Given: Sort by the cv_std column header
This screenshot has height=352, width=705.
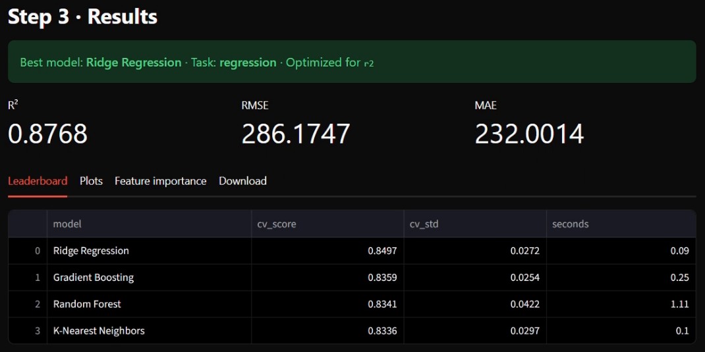Looking at the screenshot, I should [475, 224].
